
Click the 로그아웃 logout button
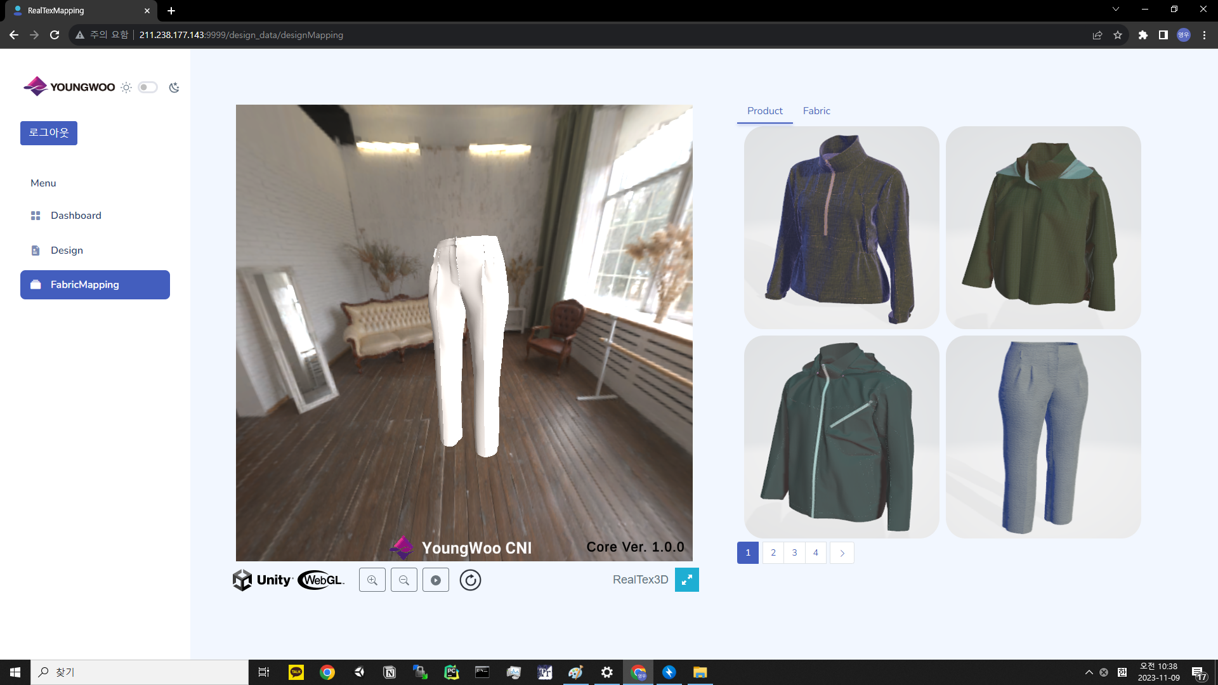(49, 133)
